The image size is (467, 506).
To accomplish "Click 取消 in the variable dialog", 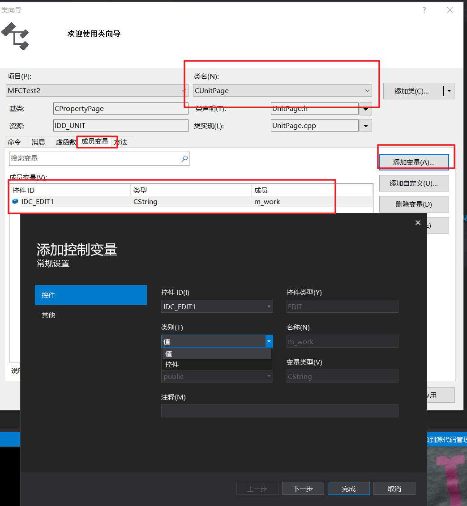I will tap(394, 489).
